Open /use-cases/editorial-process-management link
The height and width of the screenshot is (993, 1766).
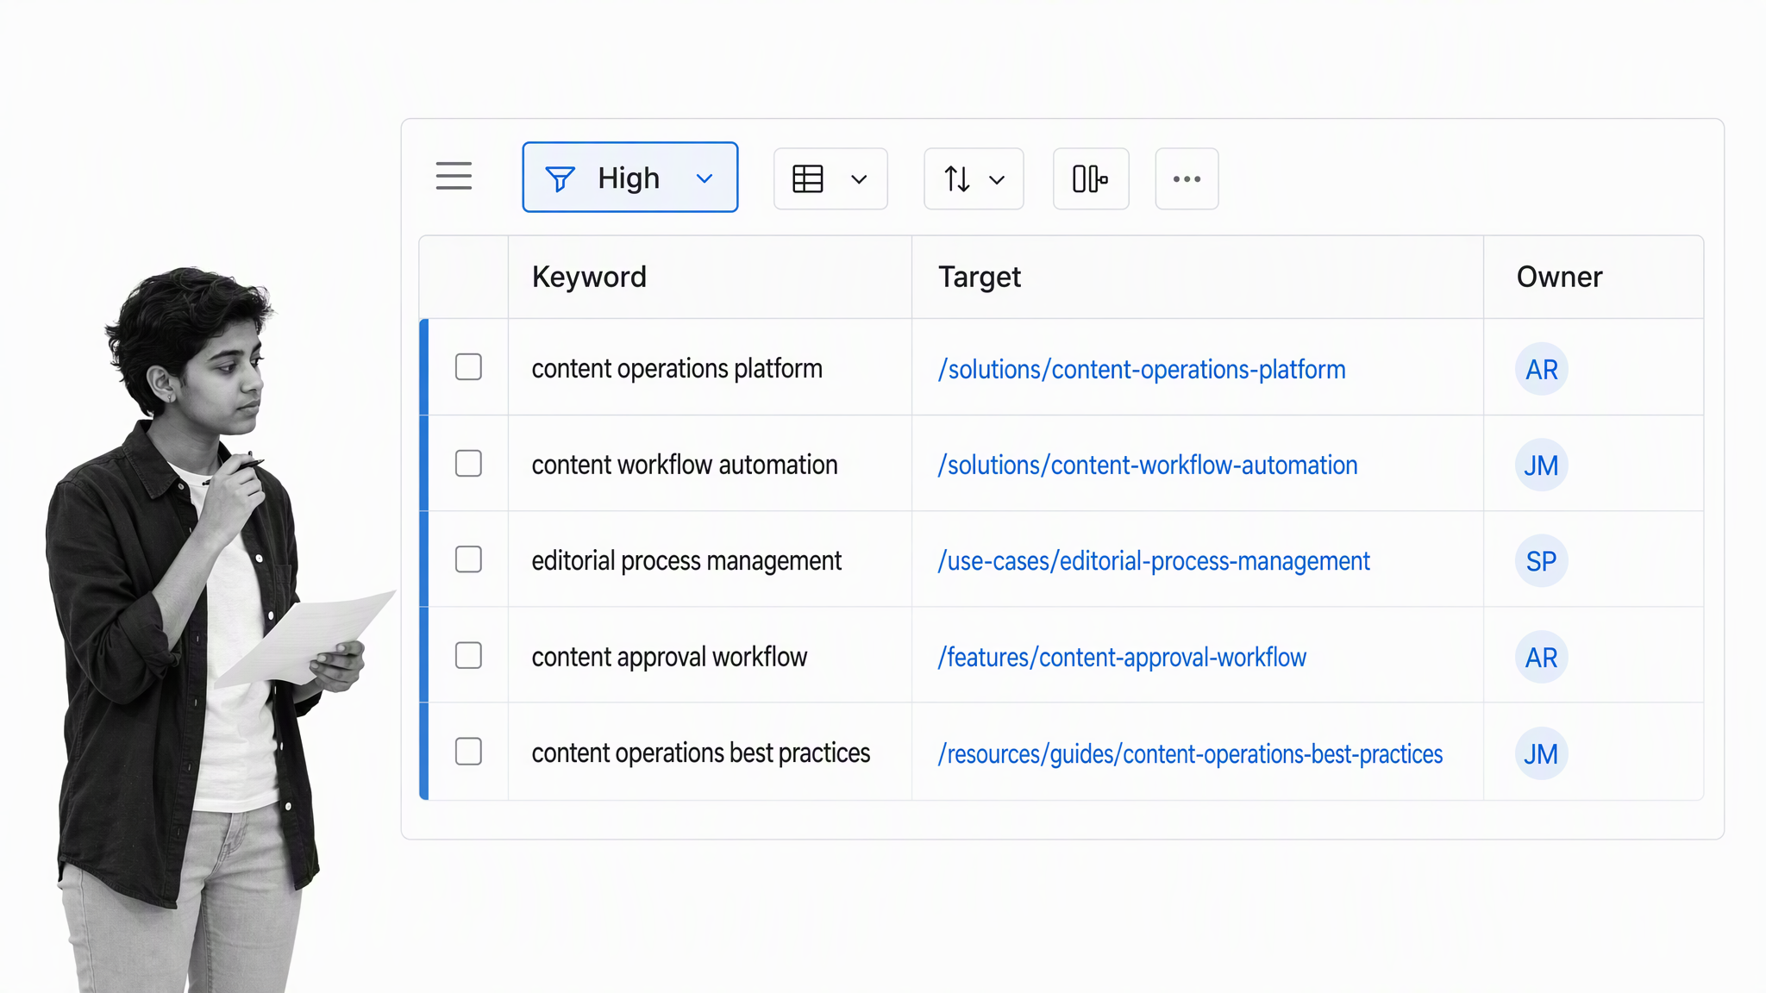[1154, 561]
